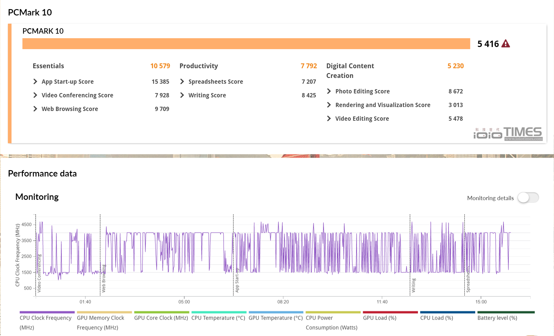Click the Productivity heading

pyautogui.click(x=199, y=66)
